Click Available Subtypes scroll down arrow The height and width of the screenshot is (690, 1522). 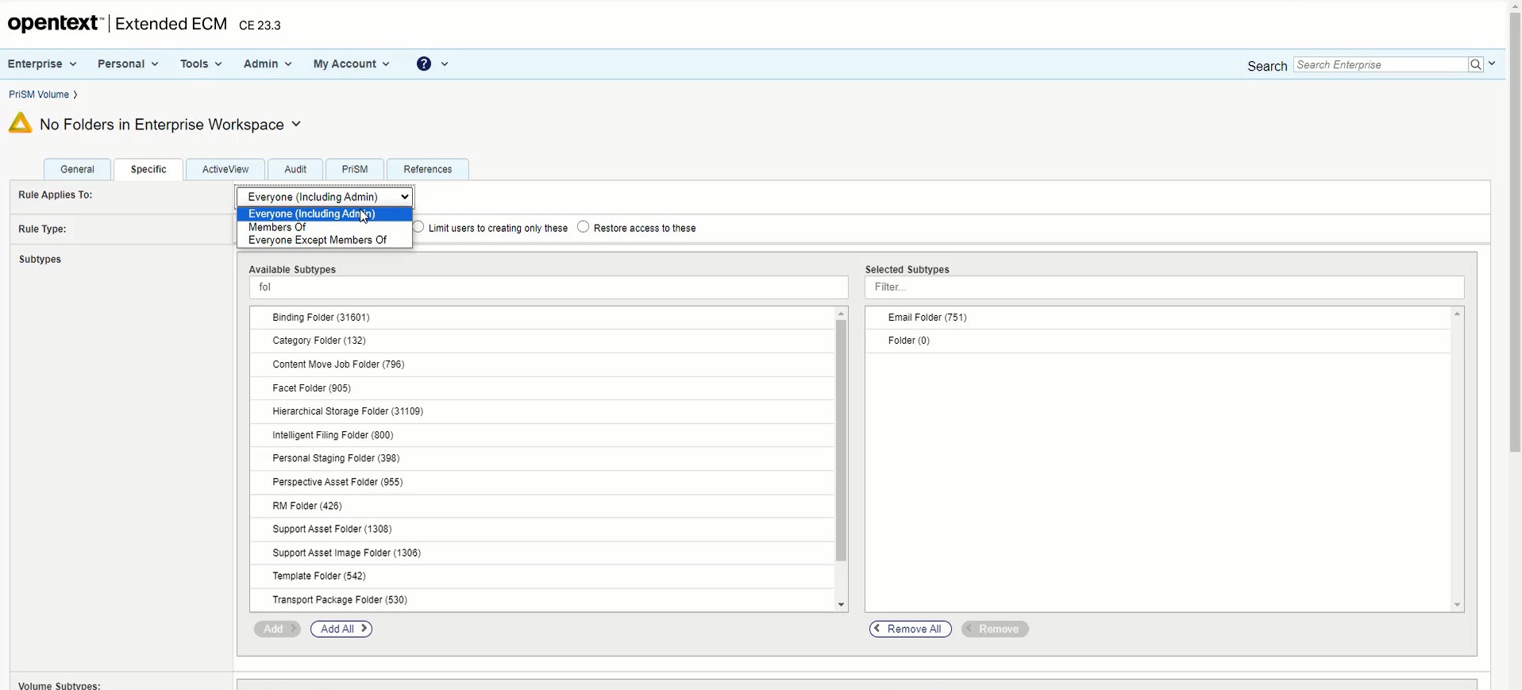841,605
